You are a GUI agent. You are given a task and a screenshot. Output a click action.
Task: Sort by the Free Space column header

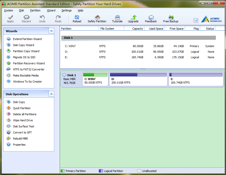175,29
